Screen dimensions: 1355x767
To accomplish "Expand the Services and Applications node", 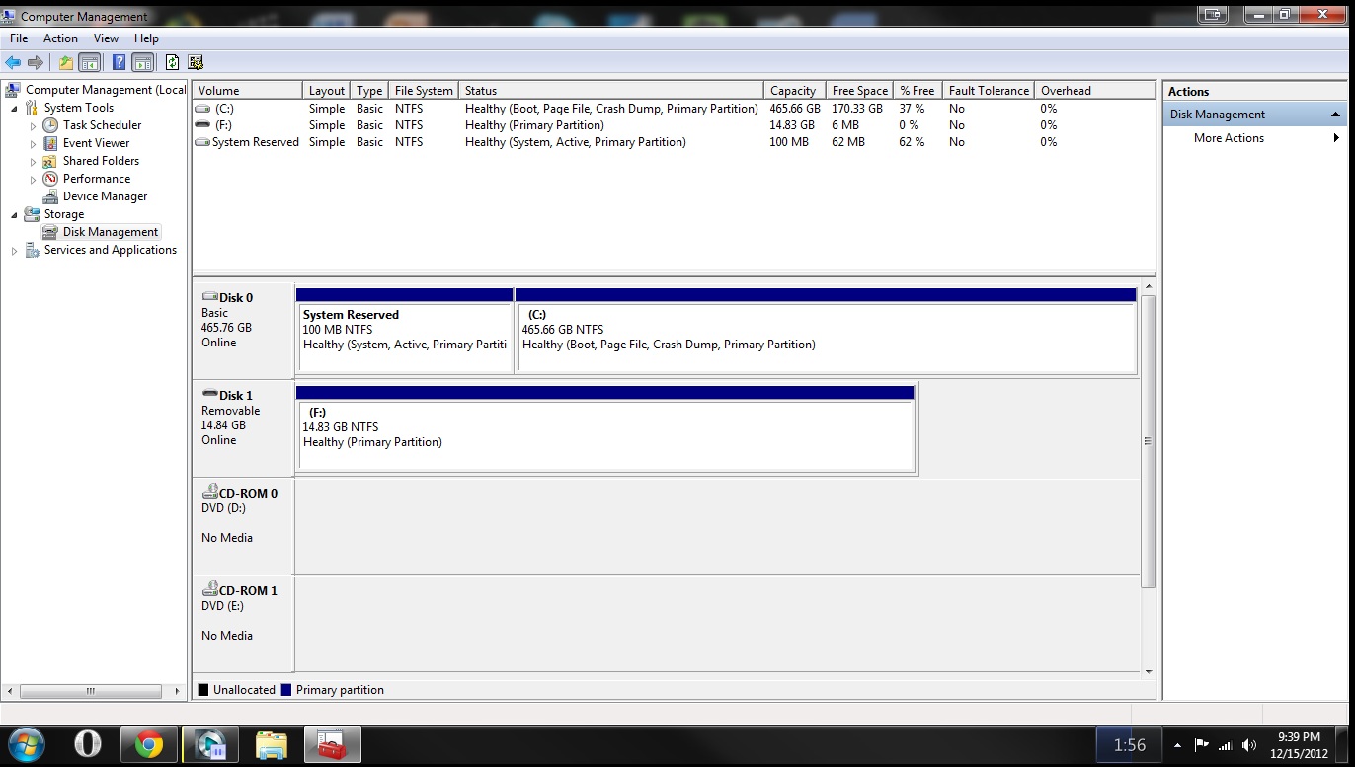I will tap(14, 251).
